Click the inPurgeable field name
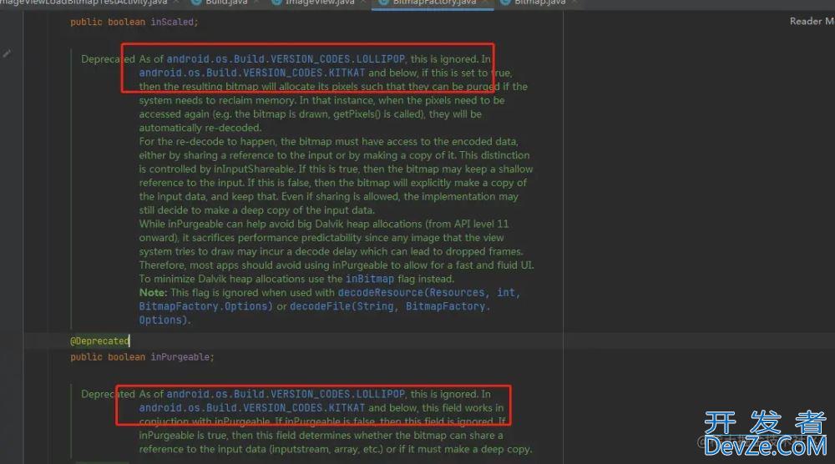The width and height of the screenshot is (835, 464). pyautogui.click(x=181, y=357)
